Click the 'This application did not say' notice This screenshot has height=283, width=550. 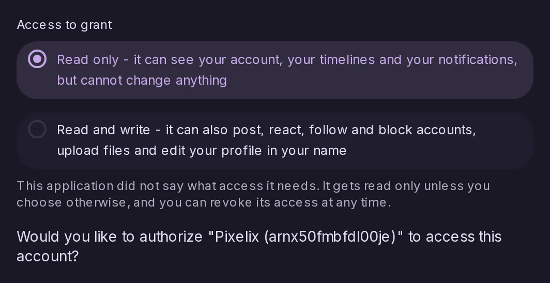coord(253,194)
